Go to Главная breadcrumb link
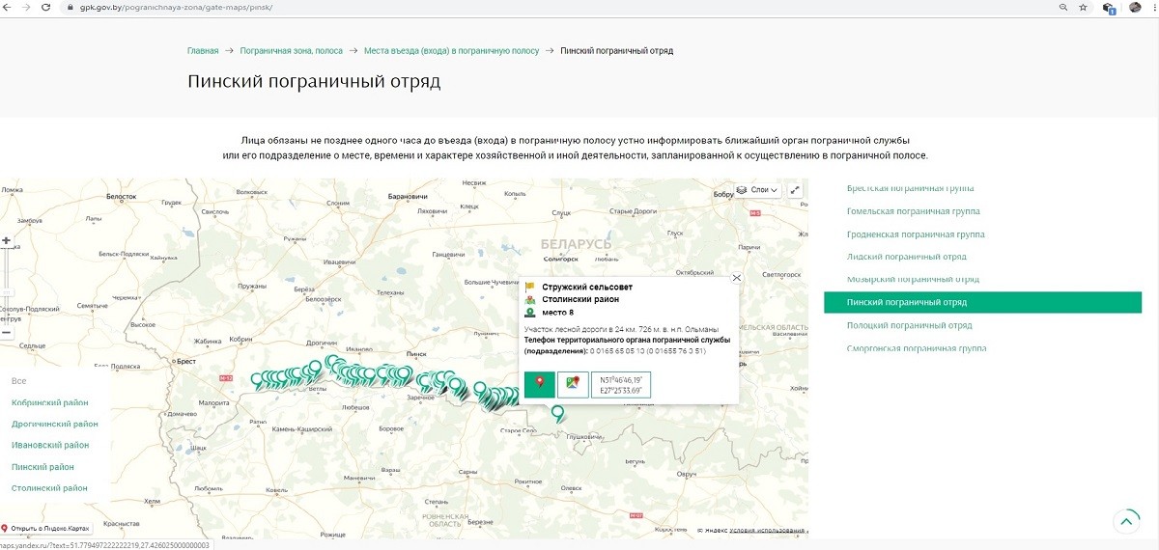 (203, 50)
